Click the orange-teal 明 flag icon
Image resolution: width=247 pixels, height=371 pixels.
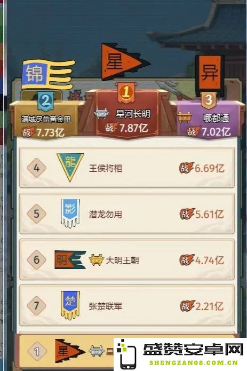tap(70, 259)
